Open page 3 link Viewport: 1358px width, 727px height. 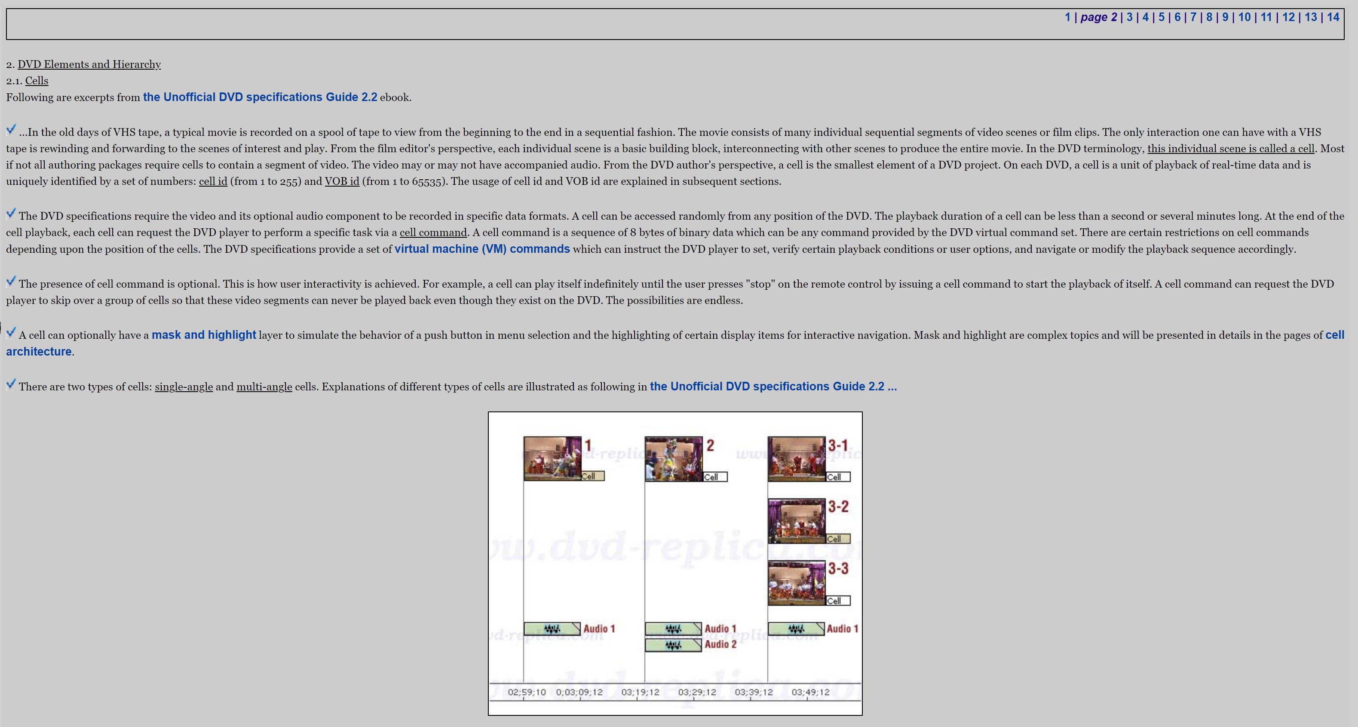1129,17
